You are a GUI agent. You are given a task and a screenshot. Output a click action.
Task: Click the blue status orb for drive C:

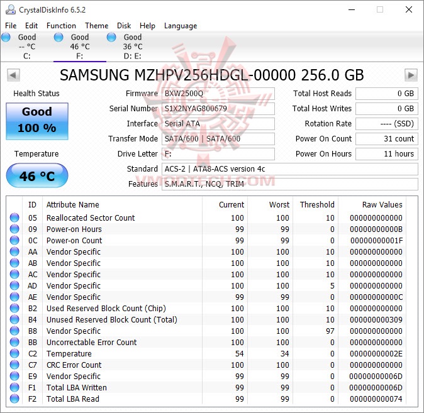pos(6,37)
